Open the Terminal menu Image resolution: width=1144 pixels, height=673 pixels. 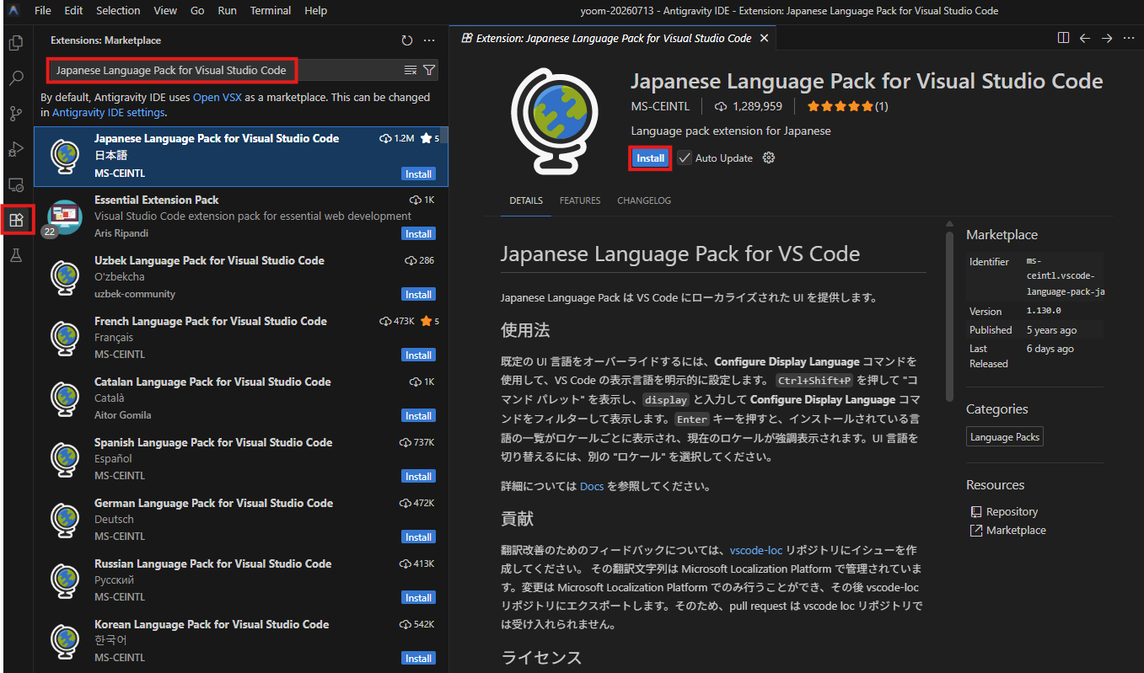coord(271,11)
